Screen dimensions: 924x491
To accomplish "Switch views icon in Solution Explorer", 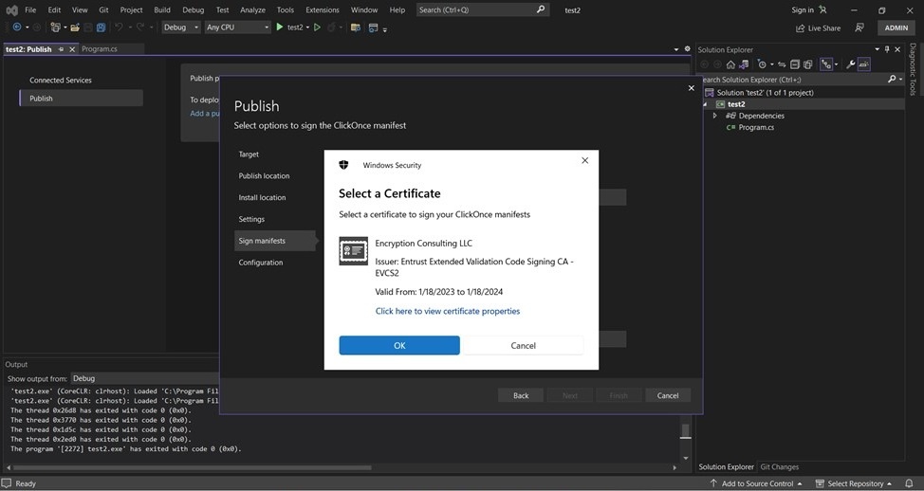I will tap(745, 64).
